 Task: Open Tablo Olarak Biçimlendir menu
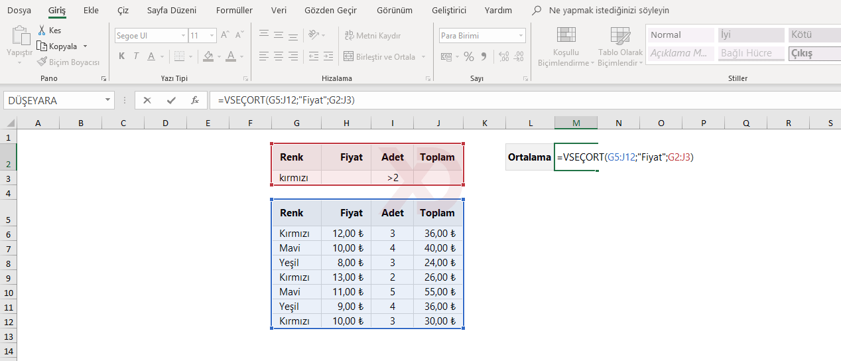pyautogui.click(x=620, y=46)
